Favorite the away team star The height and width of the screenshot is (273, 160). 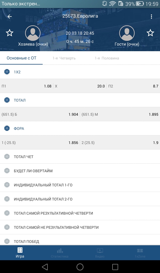coord(150,33)
